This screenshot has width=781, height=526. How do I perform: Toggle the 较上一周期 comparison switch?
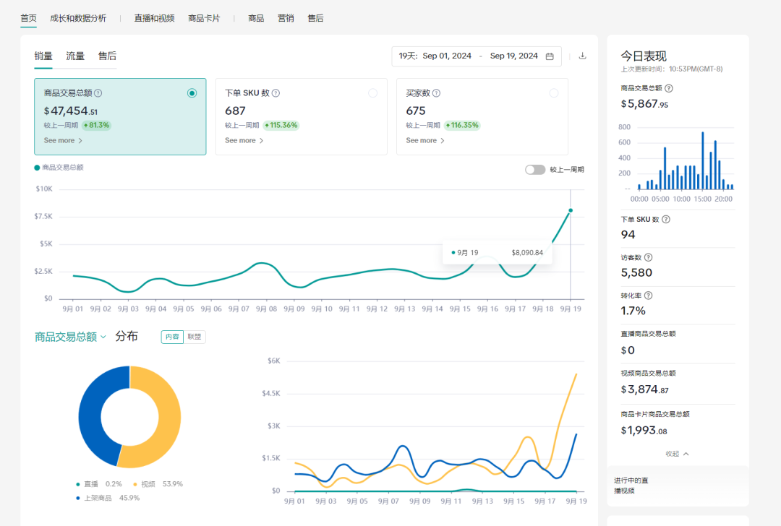[x=535, y=170]
